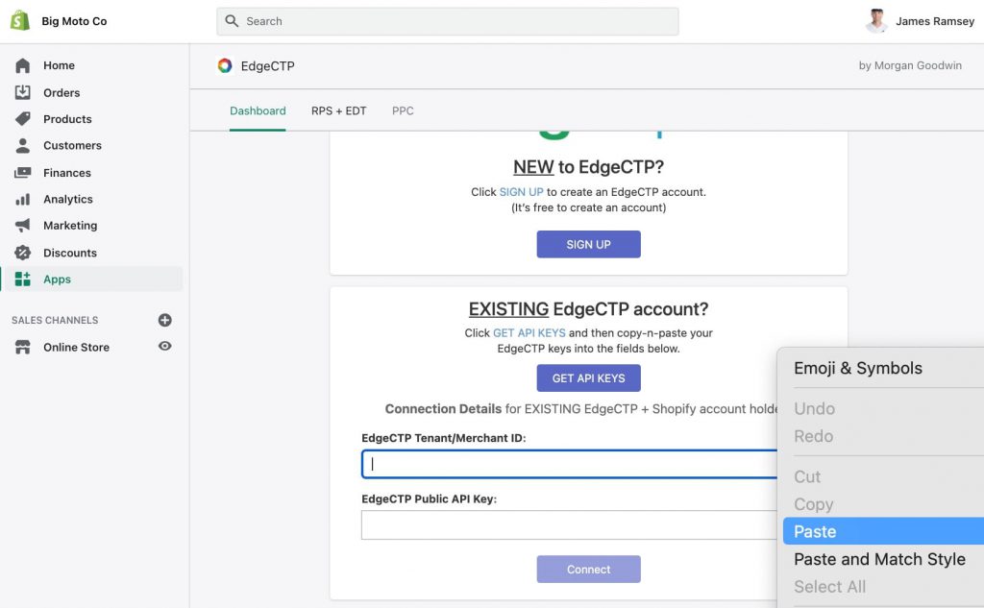
Task: Click the search magnifier icon
Action: coord(232,21)
